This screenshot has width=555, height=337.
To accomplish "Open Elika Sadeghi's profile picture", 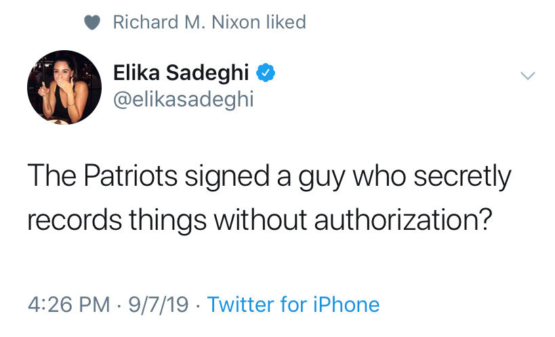I will pos(64,87).
